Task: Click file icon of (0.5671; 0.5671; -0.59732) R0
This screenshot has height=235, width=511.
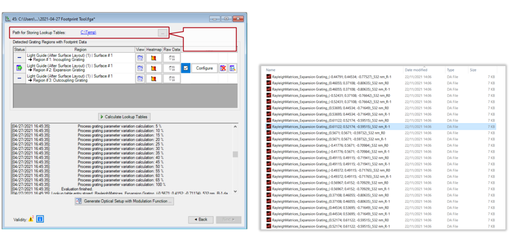Action: click(x=268, y=133)
